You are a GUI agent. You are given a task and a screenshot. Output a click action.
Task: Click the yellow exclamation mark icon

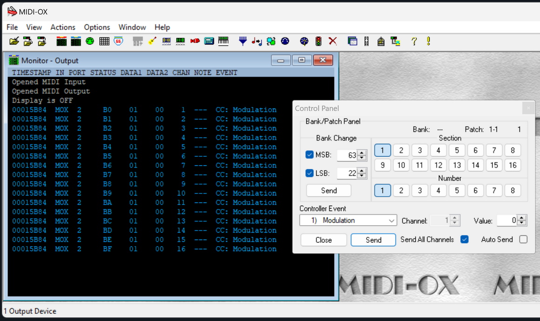pyautogui.click(x=429, y=41)
